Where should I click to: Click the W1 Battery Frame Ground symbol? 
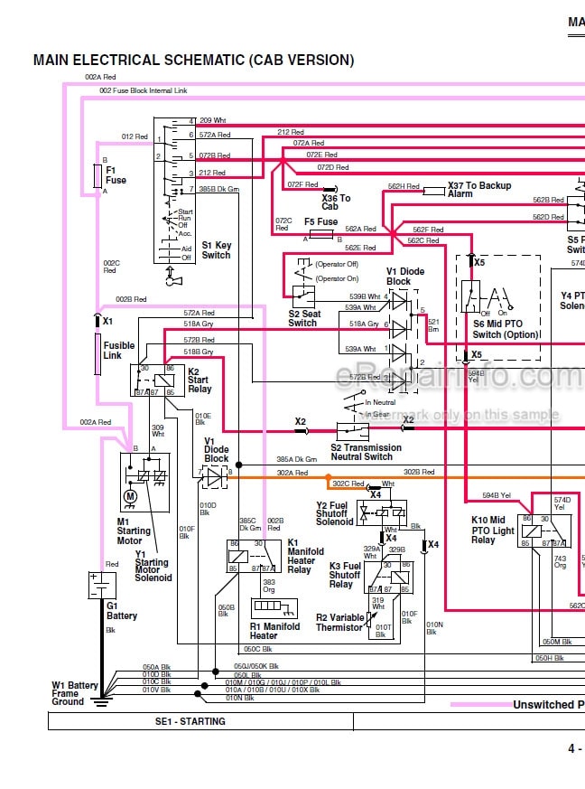click(101, 701)
